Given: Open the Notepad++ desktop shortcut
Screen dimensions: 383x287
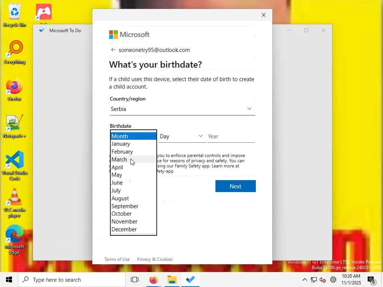Looking at the screenshot, I should tap(15, 126).
